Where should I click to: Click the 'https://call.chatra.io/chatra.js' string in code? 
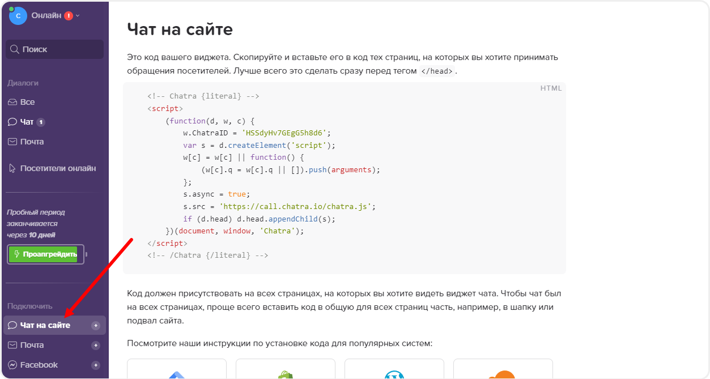[x=295, y=207]
